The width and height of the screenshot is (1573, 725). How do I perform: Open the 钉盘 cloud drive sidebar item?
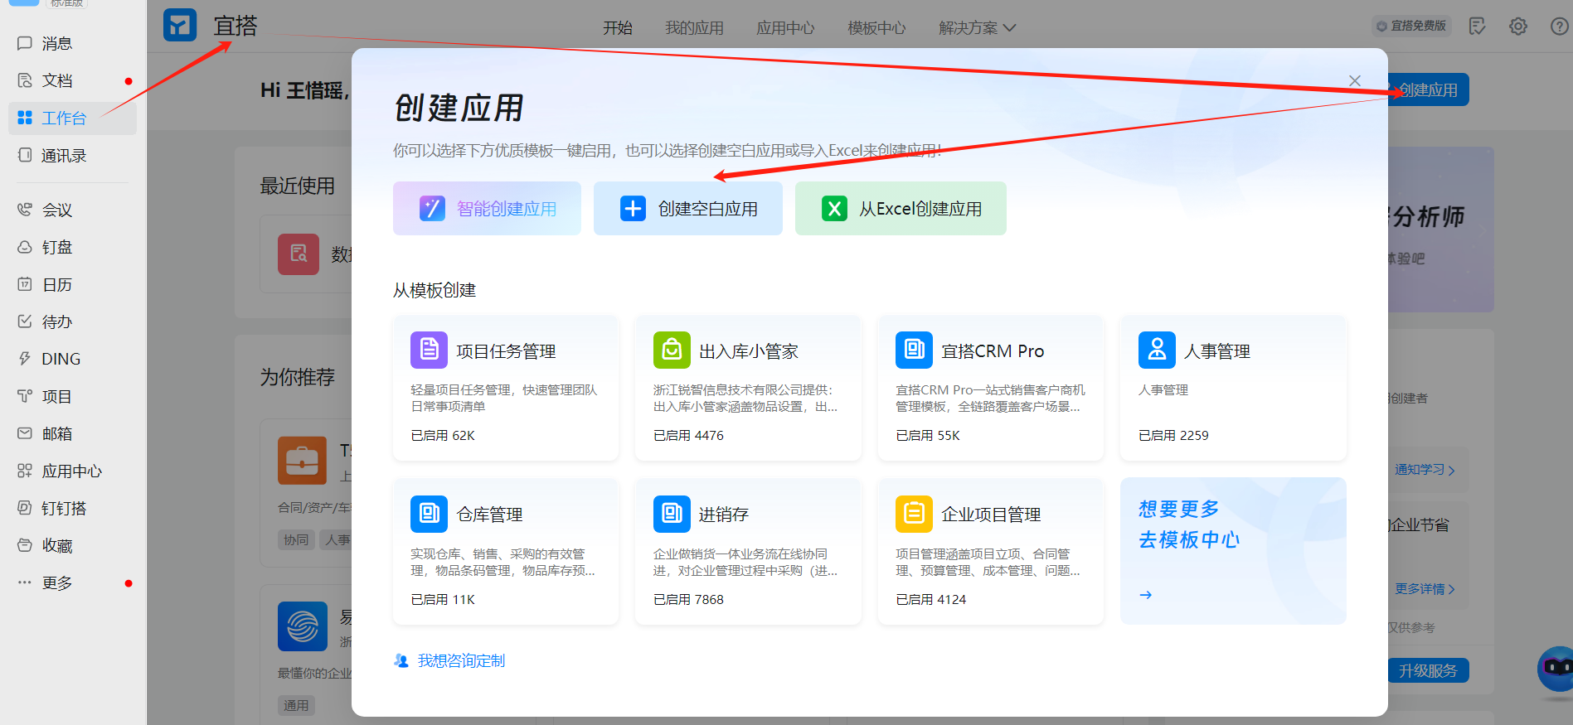click(72, 247)
